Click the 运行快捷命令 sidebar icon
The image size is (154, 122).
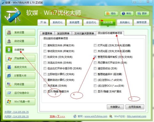click(9, 93)
